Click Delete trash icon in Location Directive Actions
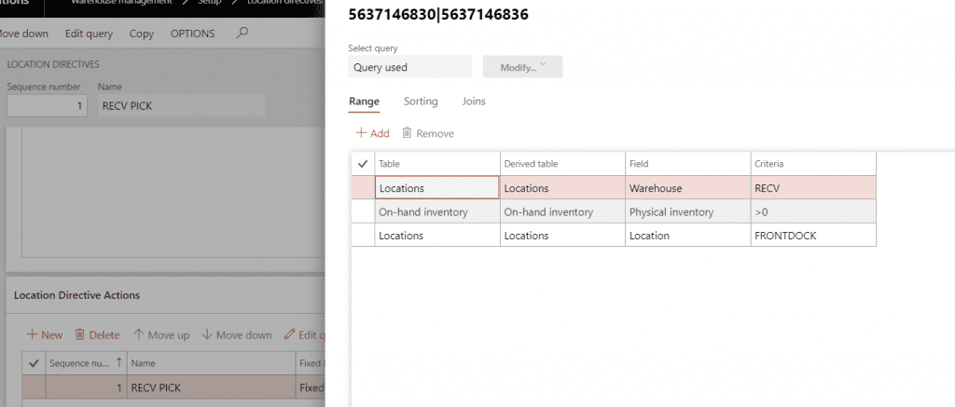955x407 pixels. [x=80, y=335]
